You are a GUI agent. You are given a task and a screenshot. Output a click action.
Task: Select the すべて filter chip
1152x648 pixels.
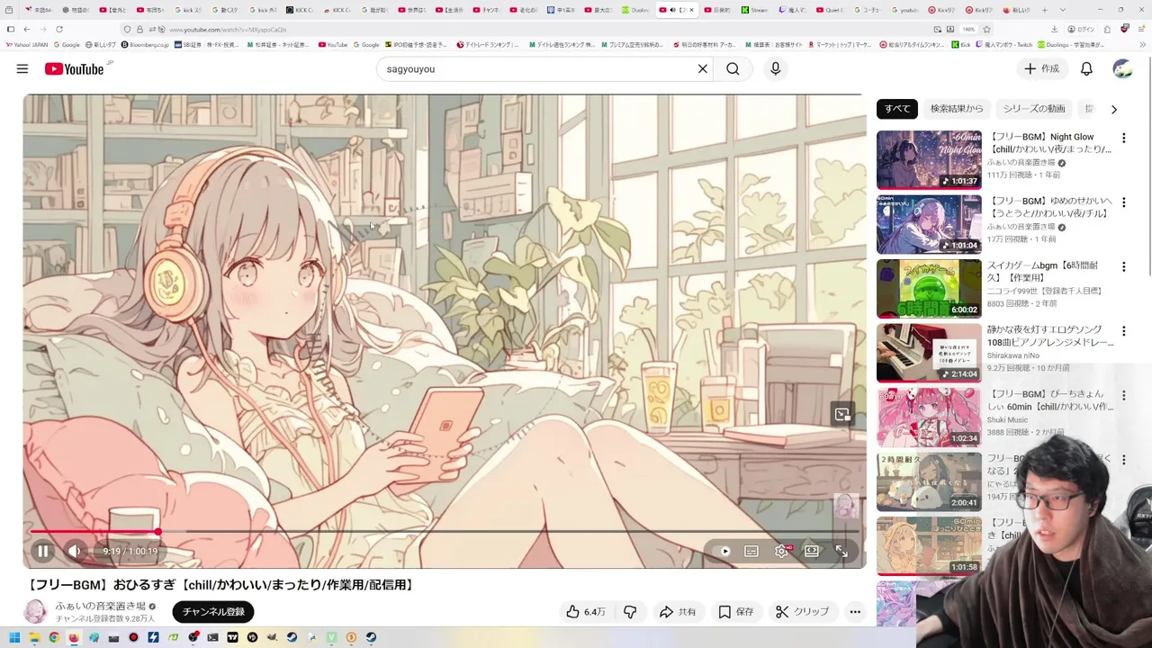pyautogui.click(x=897, y=109)
